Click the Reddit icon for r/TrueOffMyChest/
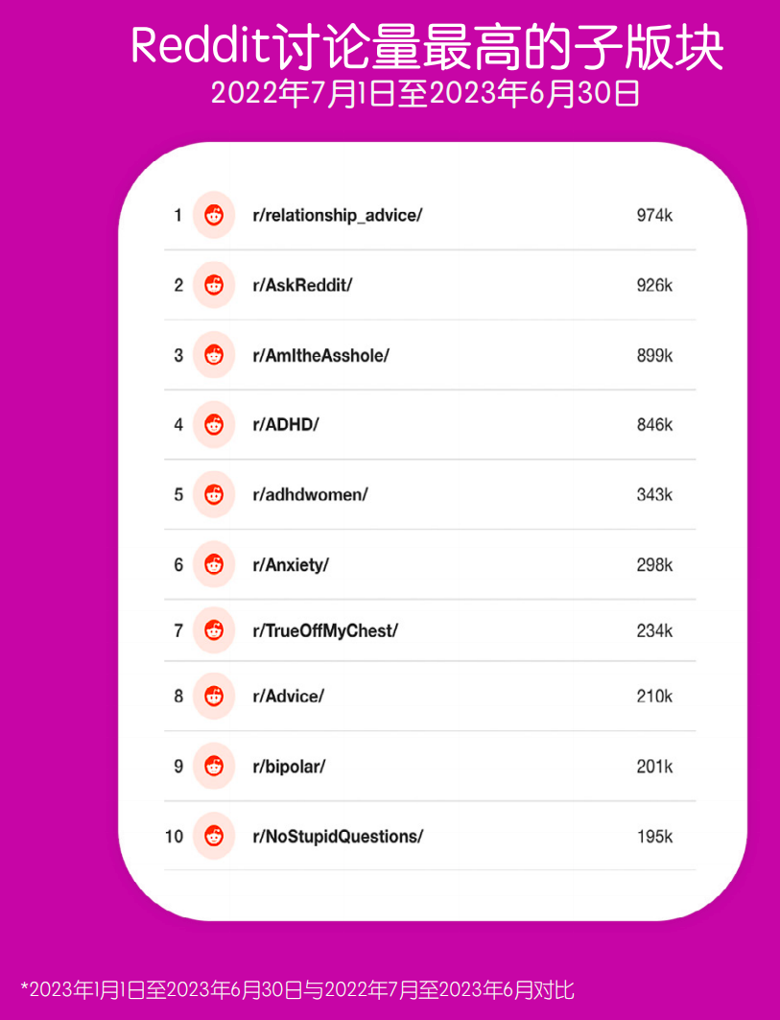 (x=214, y=630)
